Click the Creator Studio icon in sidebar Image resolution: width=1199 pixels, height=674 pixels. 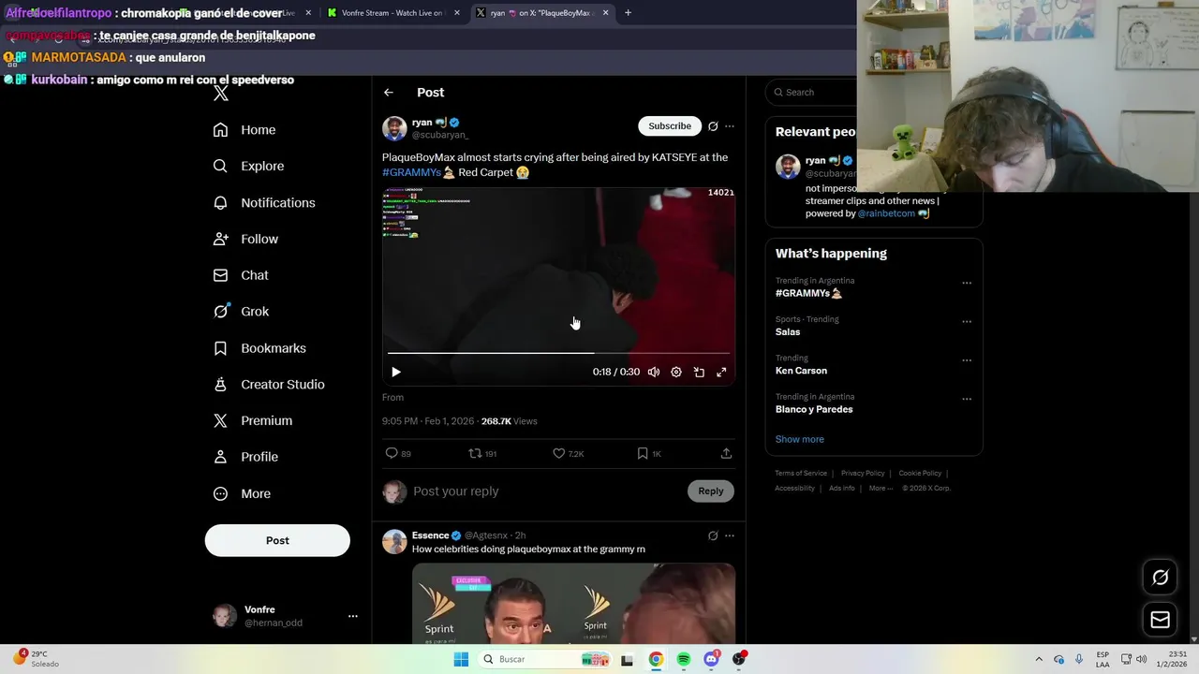click(x=220, y=384)
